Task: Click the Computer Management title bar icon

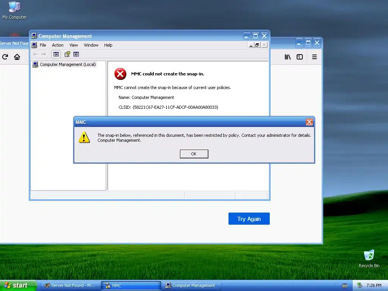Action: point(34,36)
